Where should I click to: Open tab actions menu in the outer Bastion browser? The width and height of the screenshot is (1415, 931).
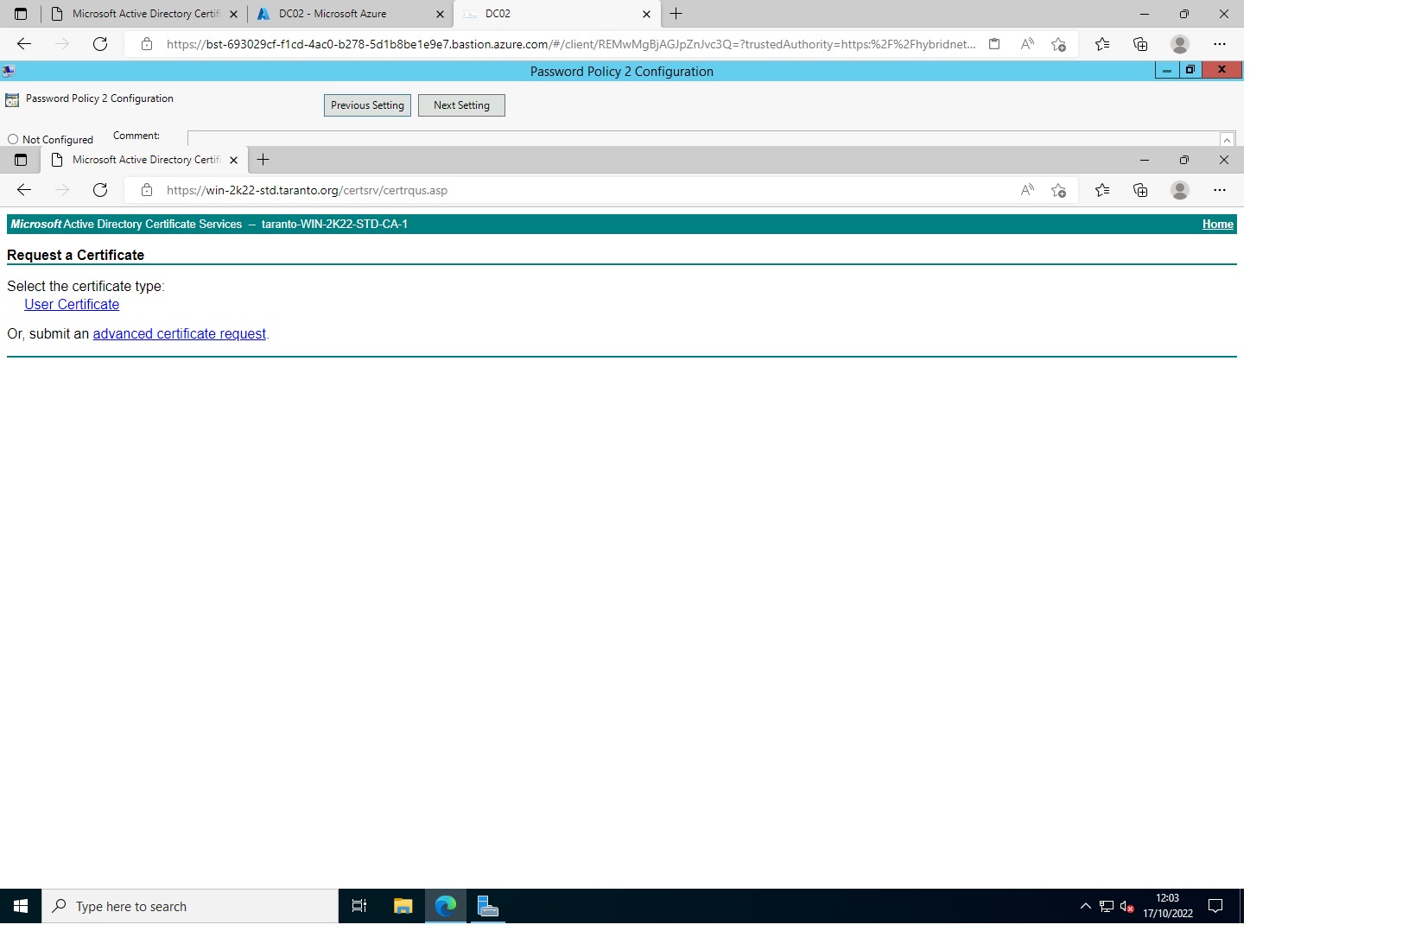(21, 14)
